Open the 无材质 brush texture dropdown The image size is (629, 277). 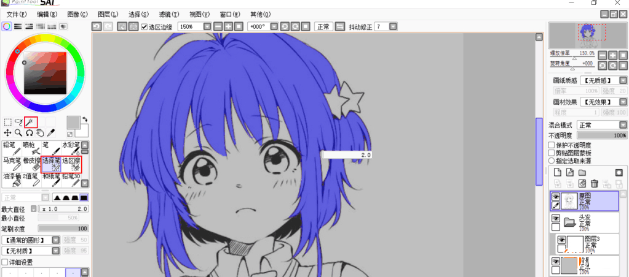pos(56,251)
